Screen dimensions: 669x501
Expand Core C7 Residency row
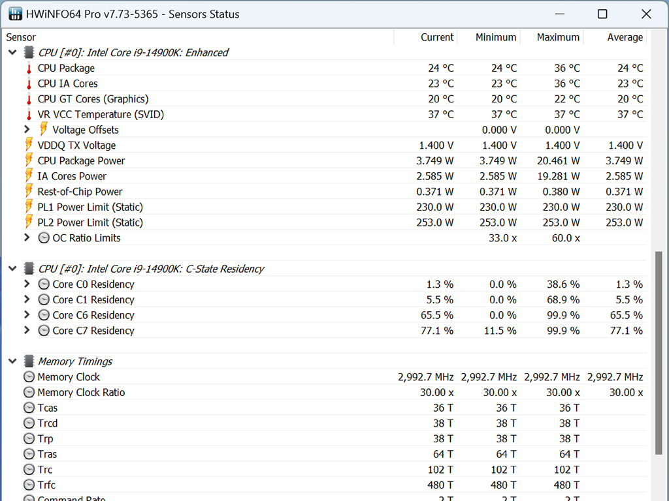27,330
